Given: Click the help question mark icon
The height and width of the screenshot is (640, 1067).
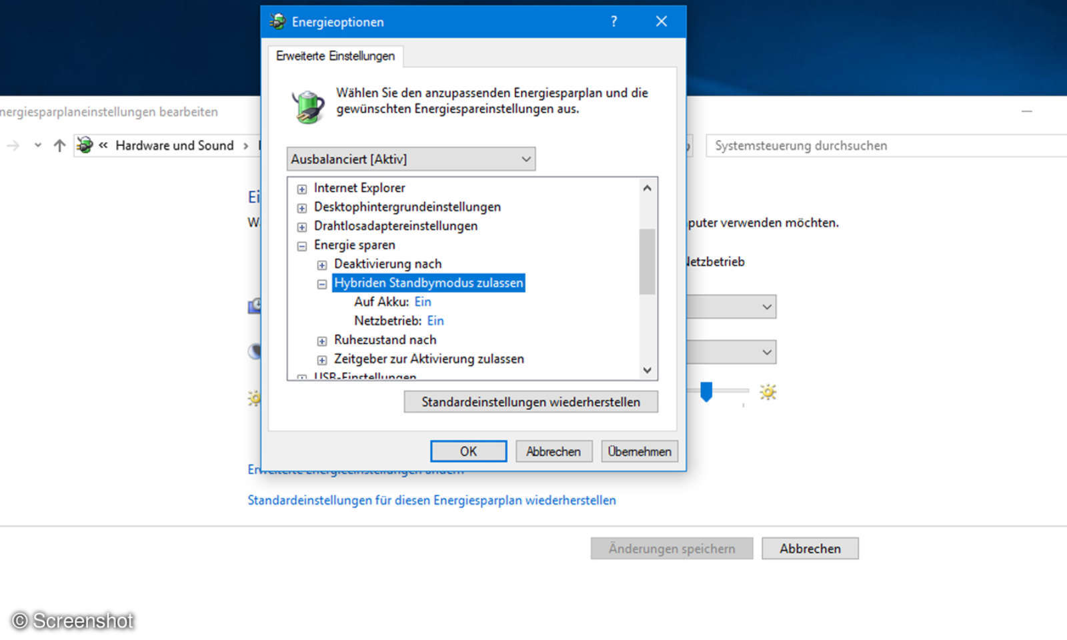Looking at the screenshot, I should tap(614, 21).
